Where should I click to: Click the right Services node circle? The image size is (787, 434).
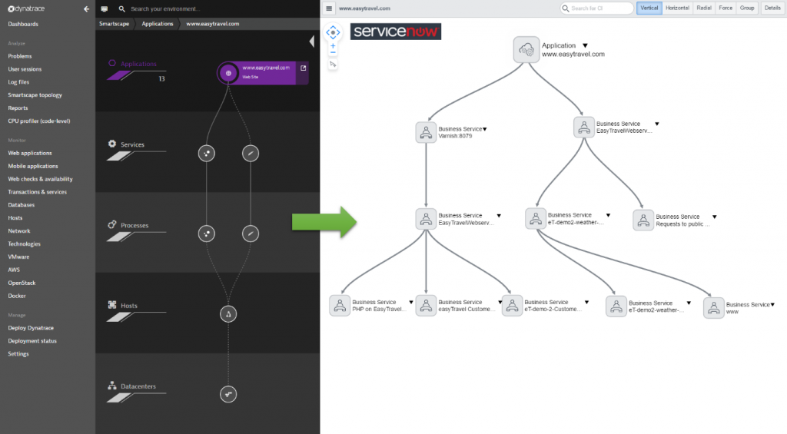coord(251,153)
